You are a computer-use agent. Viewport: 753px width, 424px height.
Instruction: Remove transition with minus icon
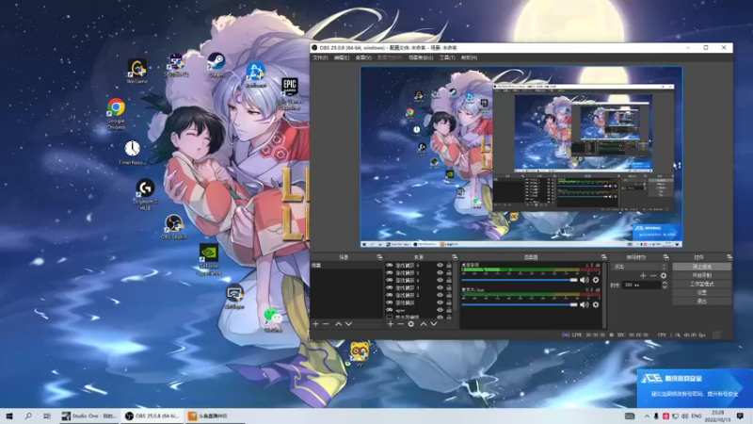653,275
